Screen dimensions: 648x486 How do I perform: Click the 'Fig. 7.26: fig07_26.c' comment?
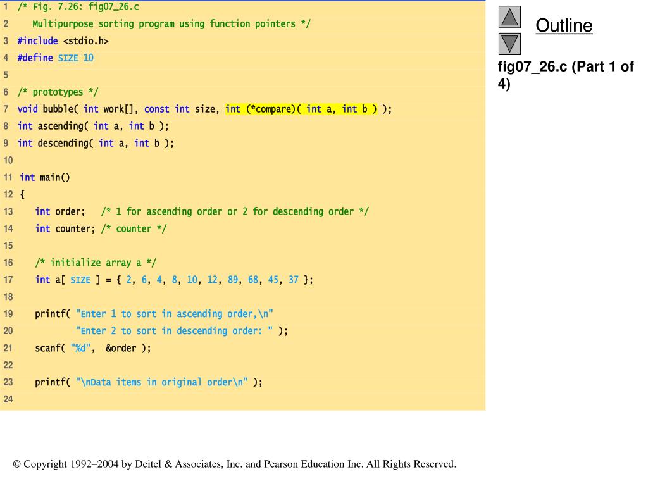(78, 7)
